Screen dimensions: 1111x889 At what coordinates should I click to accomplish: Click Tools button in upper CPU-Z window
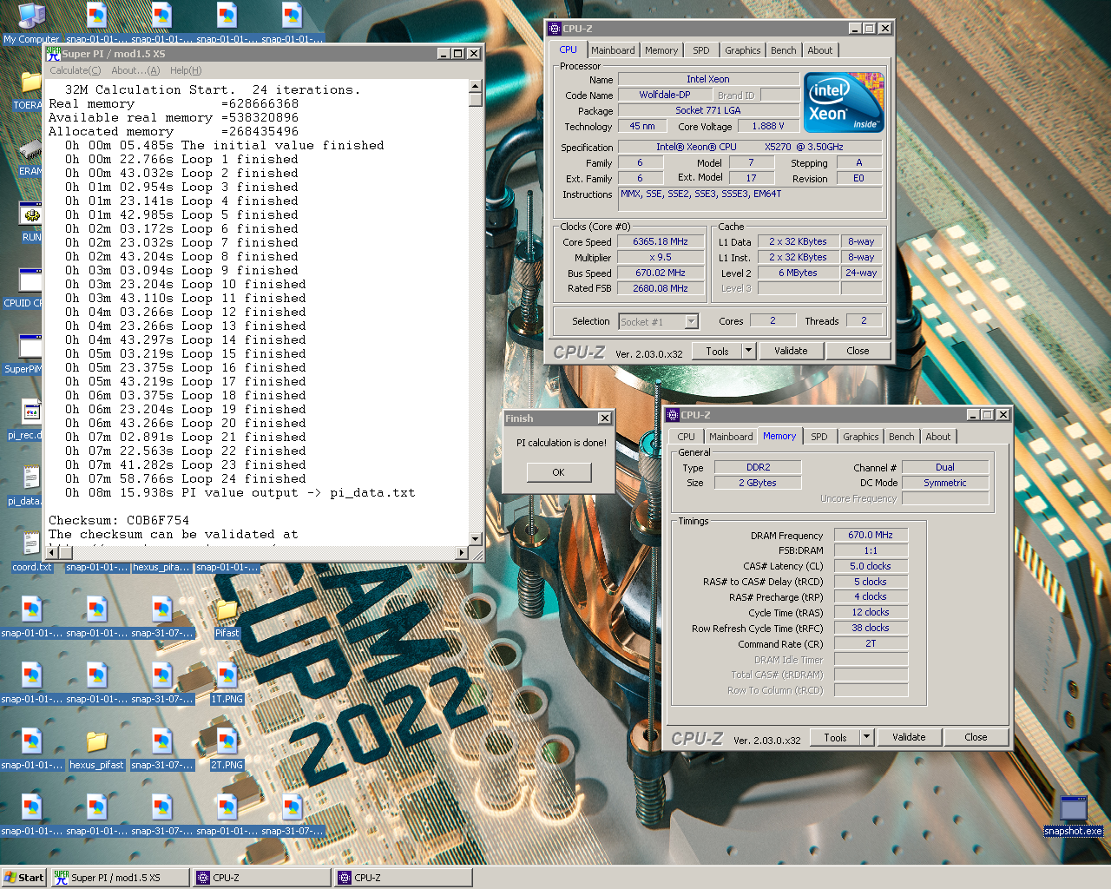click(x=717, y=351)
